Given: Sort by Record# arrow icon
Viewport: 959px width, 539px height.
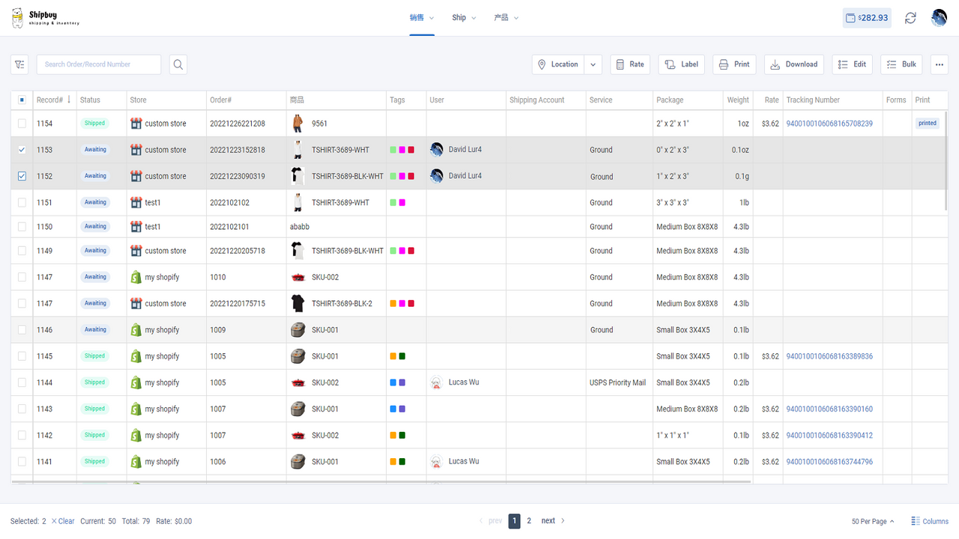Looking at the screenshot, I should pyautogui.click(x=69, y=100).
